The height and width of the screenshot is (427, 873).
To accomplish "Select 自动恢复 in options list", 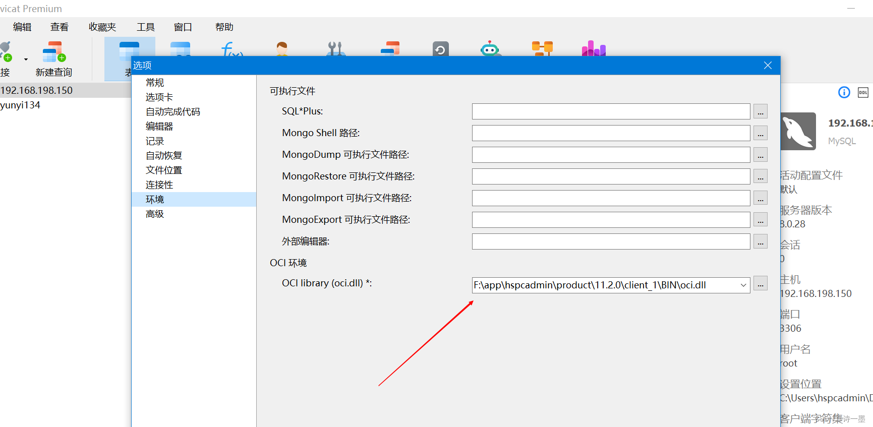I will click(194, 156).
